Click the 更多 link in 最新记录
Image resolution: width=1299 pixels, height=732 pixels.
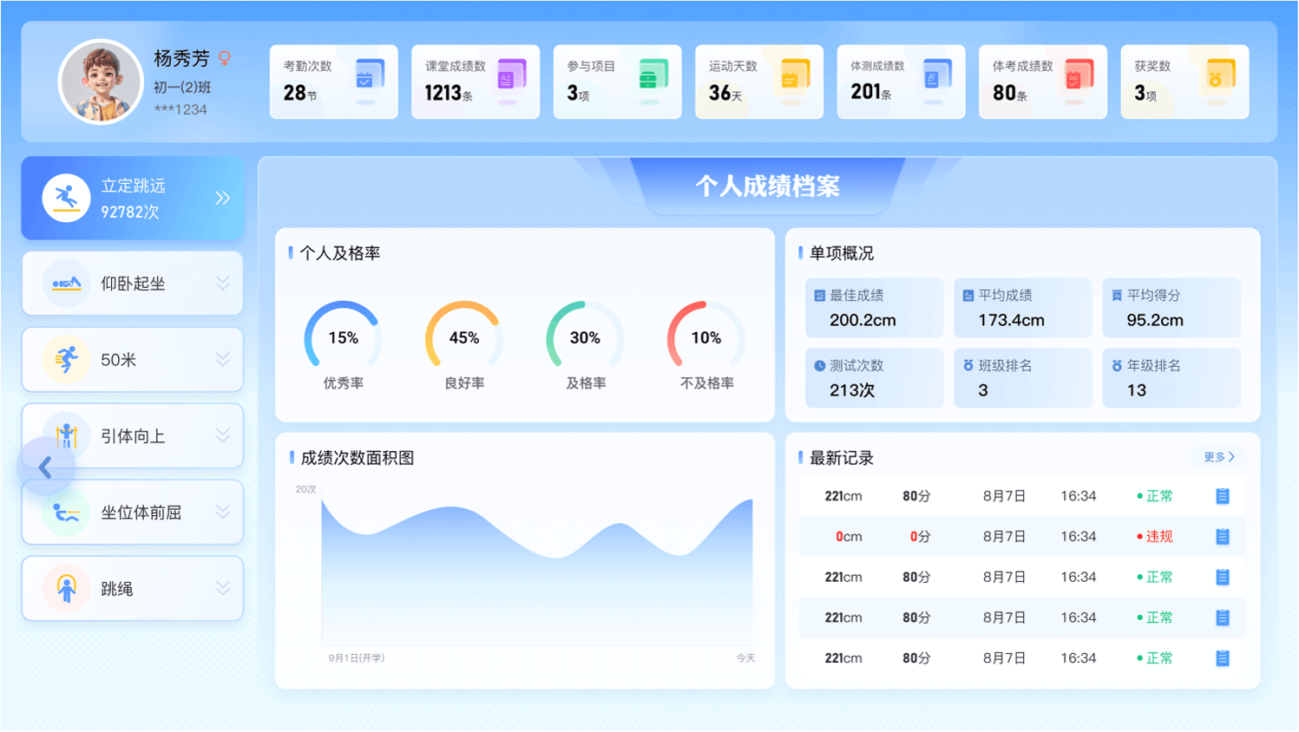tap(1218, 457)
